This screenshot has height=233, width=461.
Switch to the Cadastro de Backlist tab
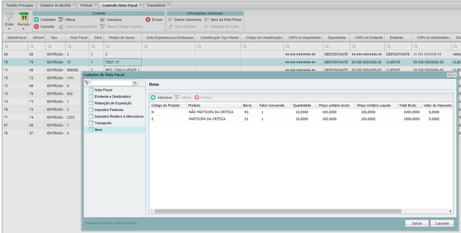coord(55,5)
